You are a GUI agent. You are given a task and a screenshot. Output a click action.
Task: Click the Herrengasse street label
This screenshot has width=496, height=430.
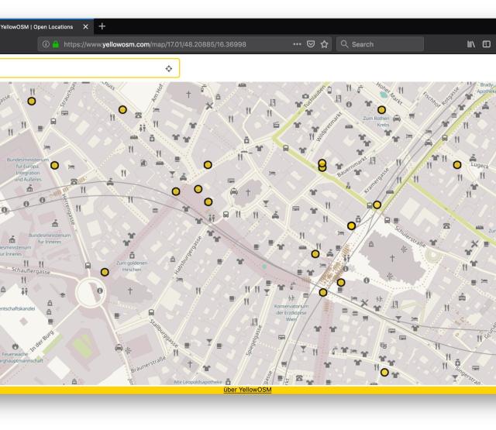point(67,210)
